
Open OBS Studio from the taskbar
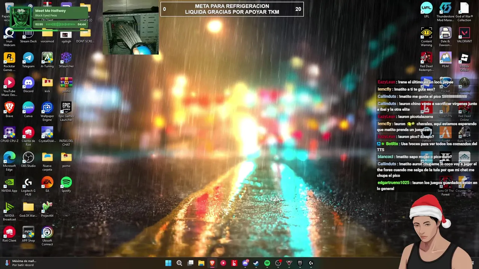point(278,263)
